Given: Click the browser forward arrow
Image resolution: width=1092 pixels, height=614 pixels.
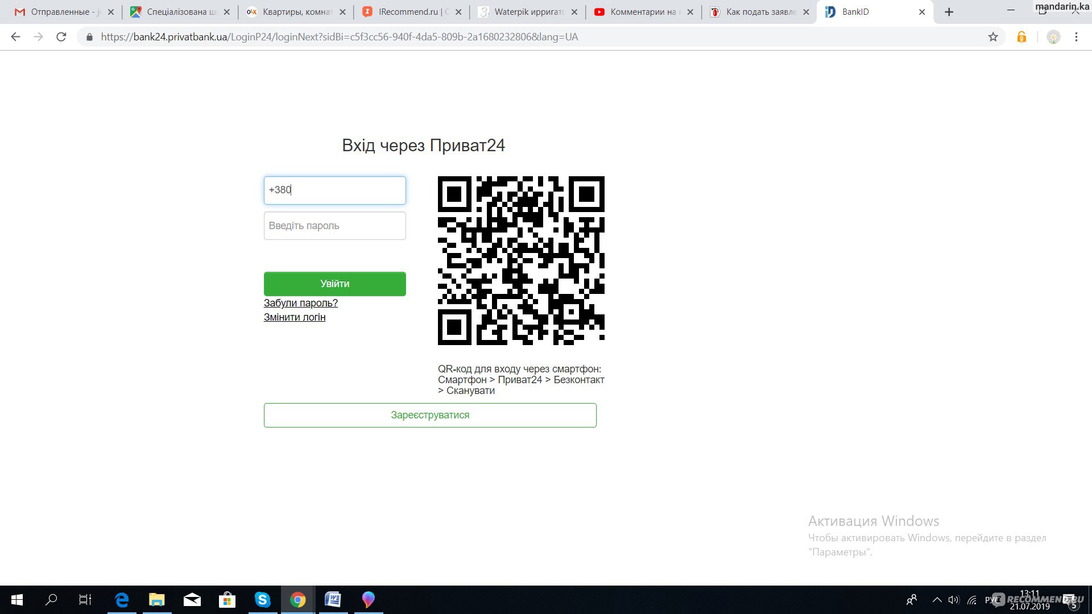Looking at the screenshot, I should (38, 37).
